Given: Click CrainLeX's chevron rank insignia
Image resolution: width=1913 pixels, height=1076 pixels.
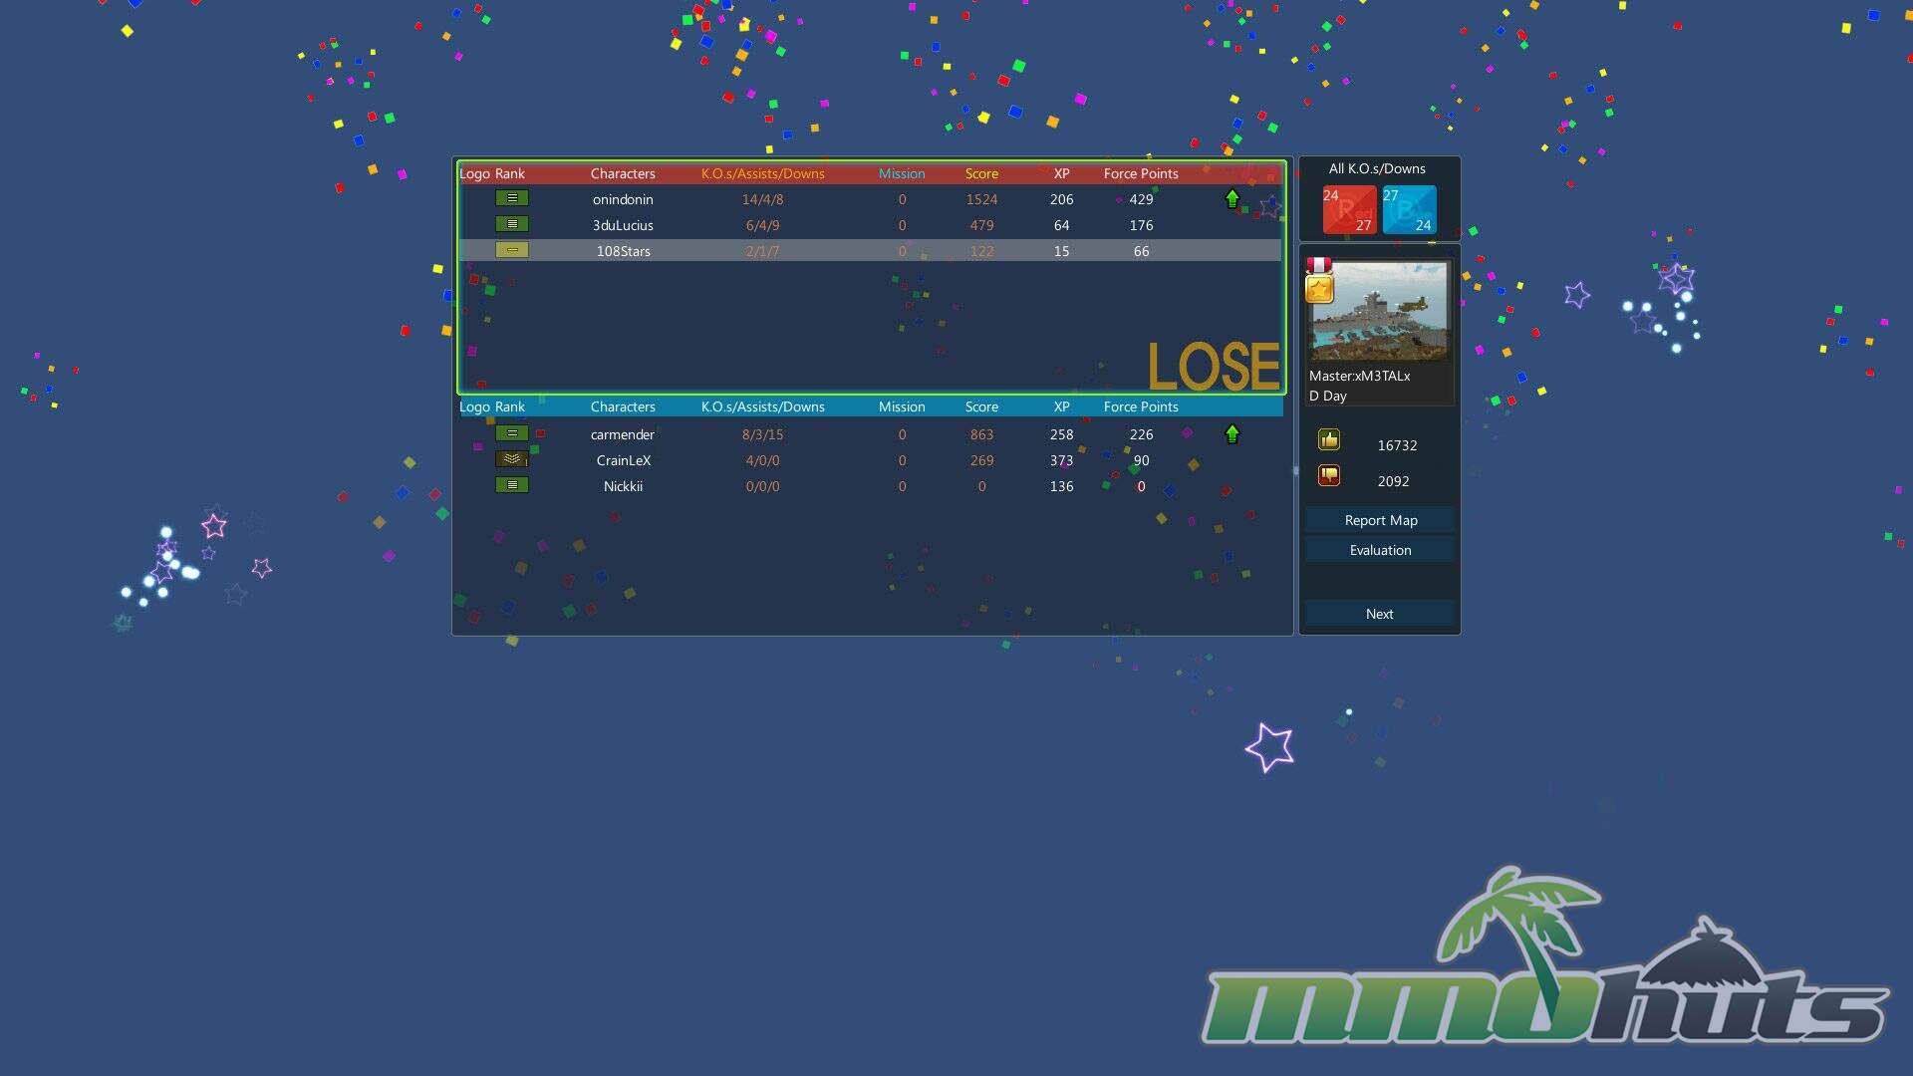Looking at the screenshot, I should (511, 459).
